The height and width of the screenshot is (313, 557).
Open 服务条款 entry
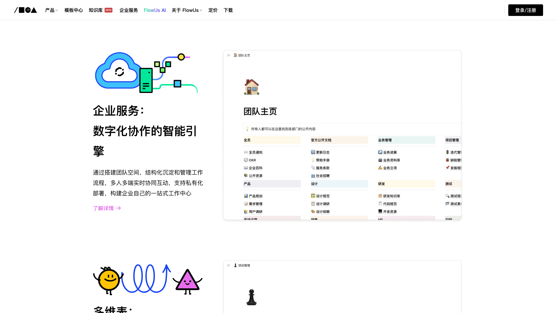[320, 168]
